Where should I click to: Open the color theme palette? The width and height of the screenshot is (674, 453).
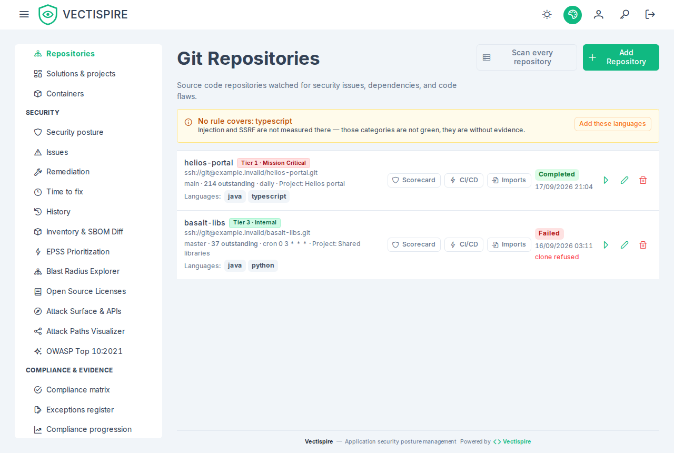pyautogui.click(x=572, y=14)
